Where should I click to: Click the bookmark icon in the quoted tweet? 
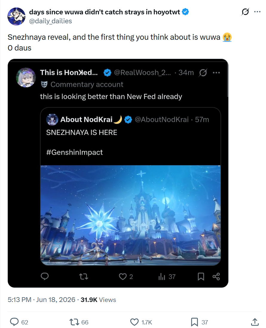[x=201, y=277]
